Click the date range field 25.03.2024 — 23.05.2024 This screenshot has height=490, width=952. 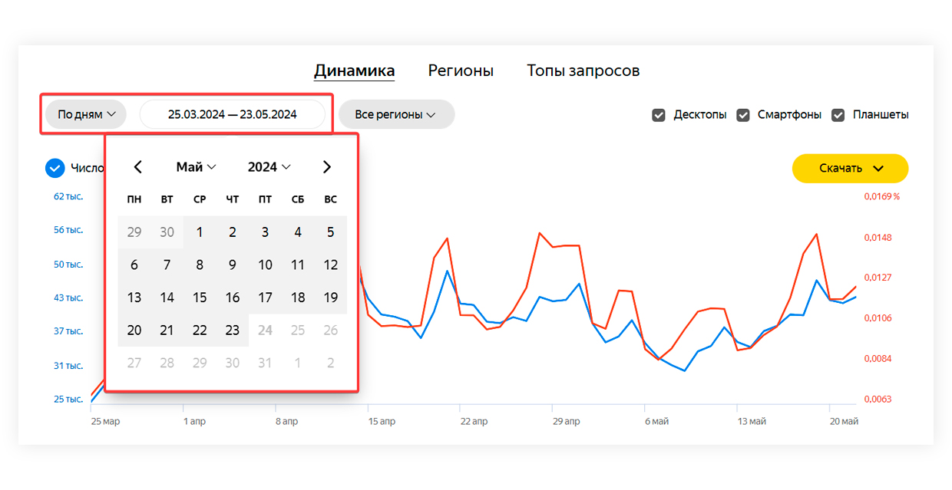233,114
